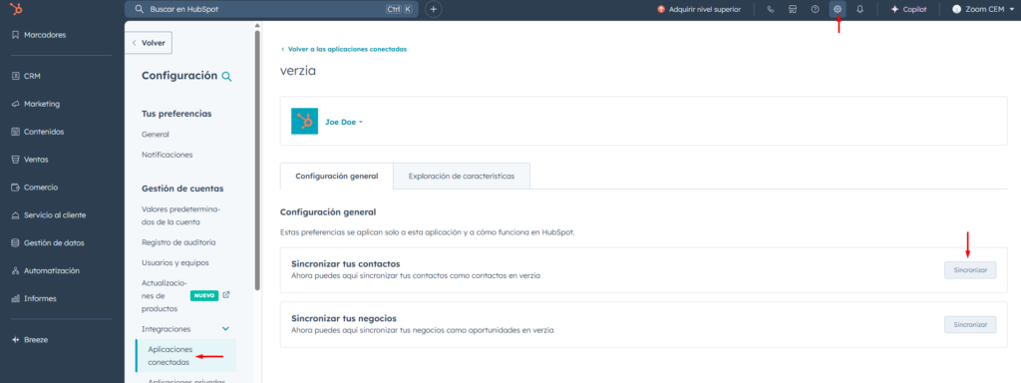Open the help question mark icon
This screenshot has width=1021, height=383.
[815, 9]
